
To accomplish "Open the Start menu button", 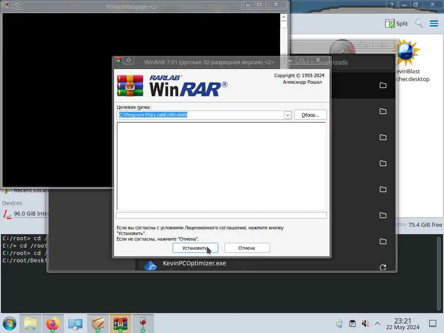I will (x=10, y=323).
